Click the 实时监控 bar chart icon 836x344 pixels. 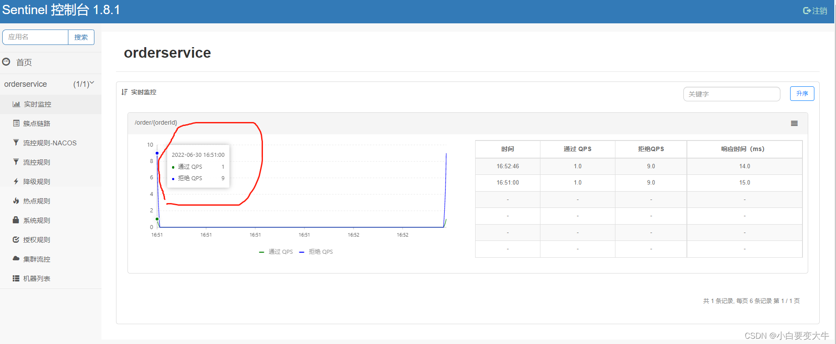pos(16,104)
